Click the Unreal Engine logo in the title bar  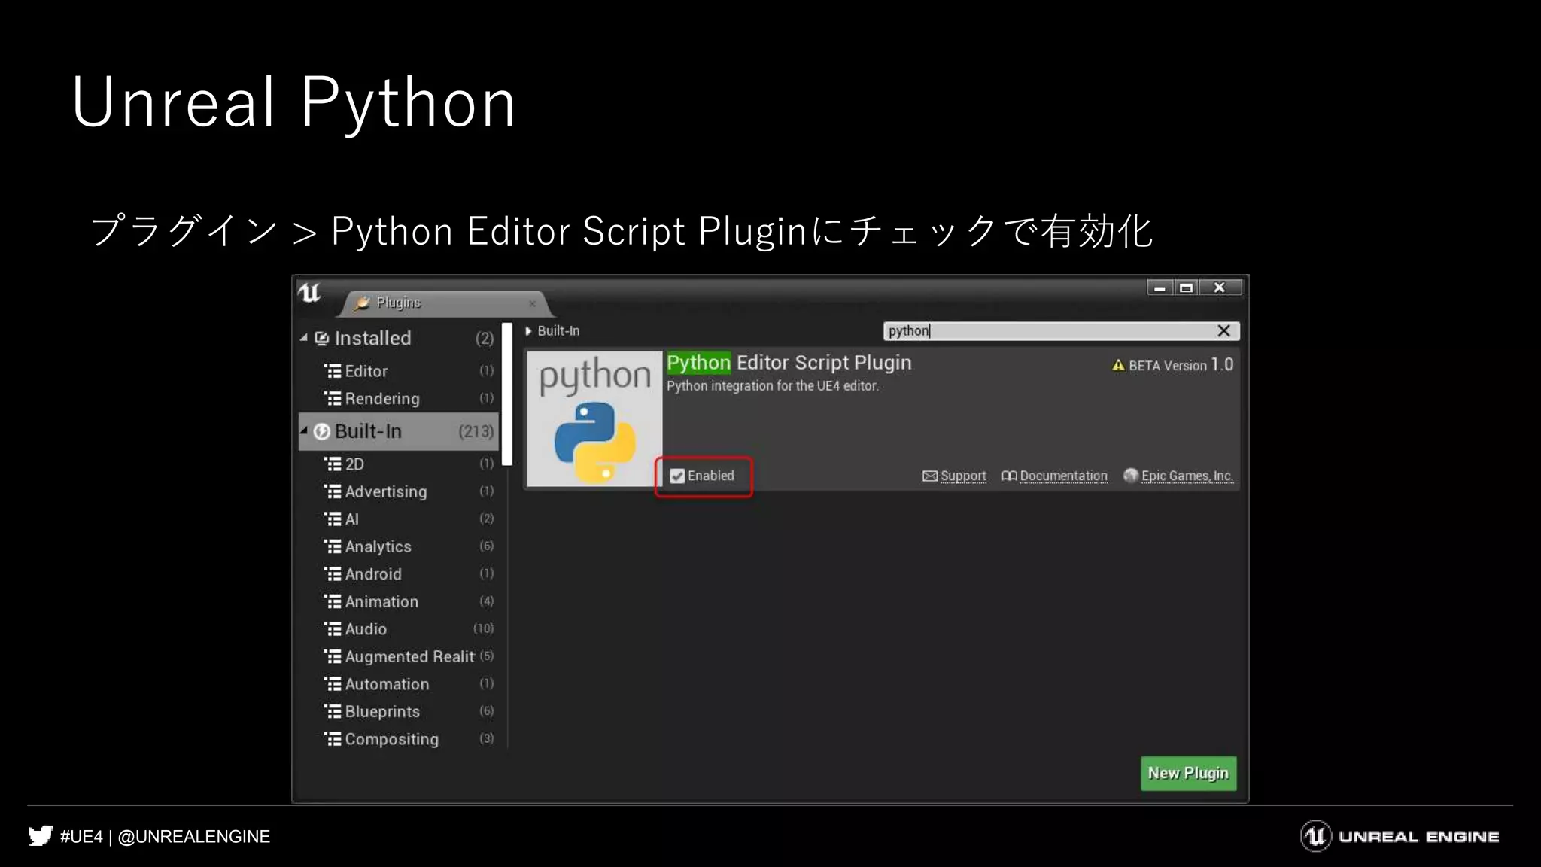(x=309, y=293)
